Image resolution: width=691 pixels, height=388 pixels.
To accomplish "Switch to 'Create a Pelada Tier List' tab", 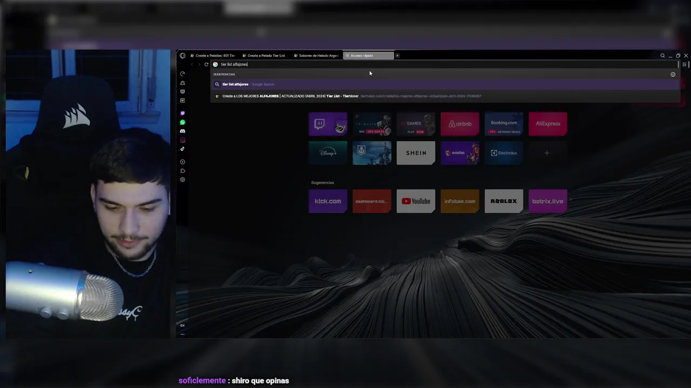I will [x=264, y=56].
